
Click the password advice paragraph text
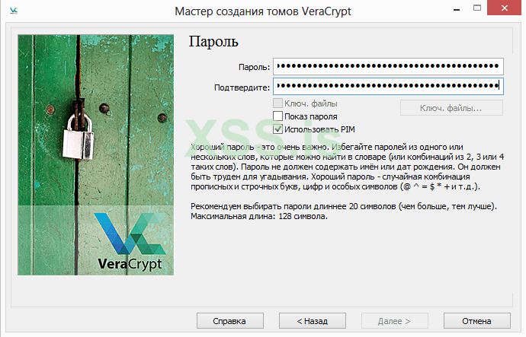tap(347, 167)
